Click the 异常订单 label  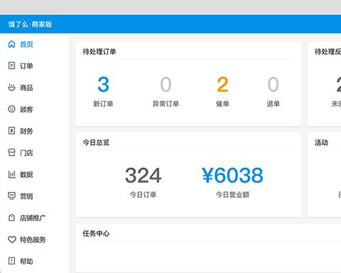coord(166,104)
